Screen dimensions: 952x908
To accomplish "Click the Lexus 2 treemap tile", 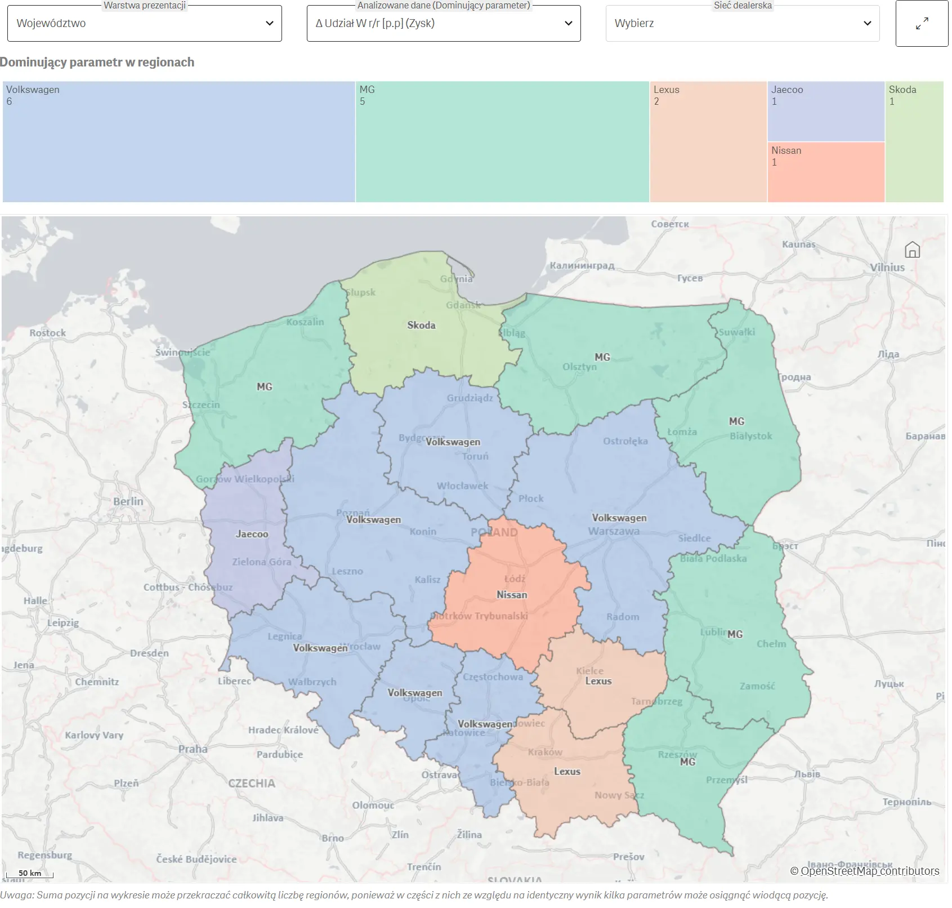I will pyautogui.click(x=708, y=142).
